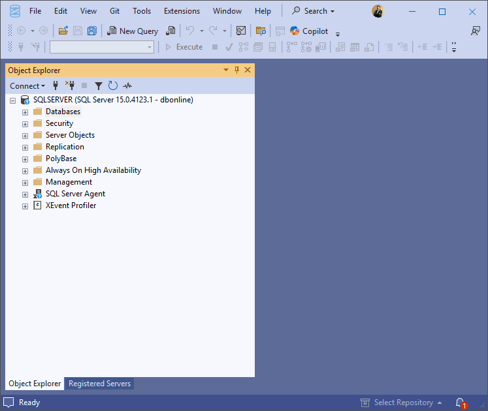Screen dimensions: 488x411
Task: Open the Connect dropdown
Action: coord(27,86)
